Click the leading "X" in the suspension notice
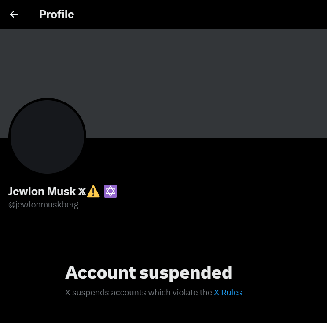The width and height of the screenshot is (327, 323). tap(68, 292)
